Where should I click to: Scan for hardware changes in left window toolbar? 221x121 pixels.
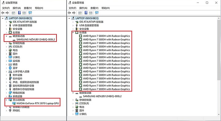(30, 13)
